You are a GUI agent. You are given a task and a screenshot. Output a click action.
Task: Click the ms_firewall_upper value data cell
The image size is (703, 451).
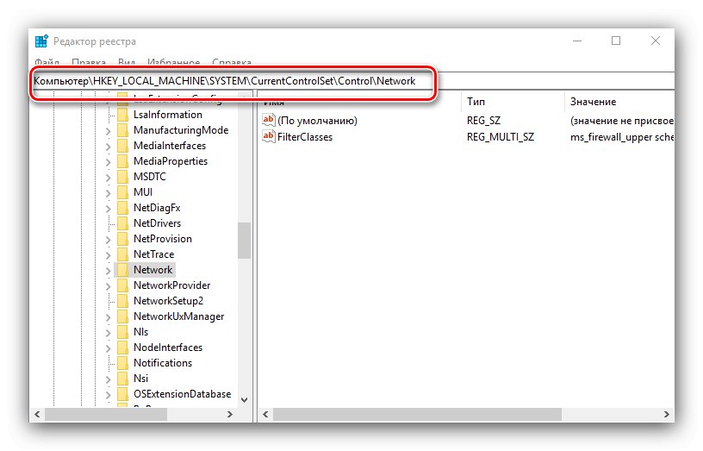tap(622, 137)
